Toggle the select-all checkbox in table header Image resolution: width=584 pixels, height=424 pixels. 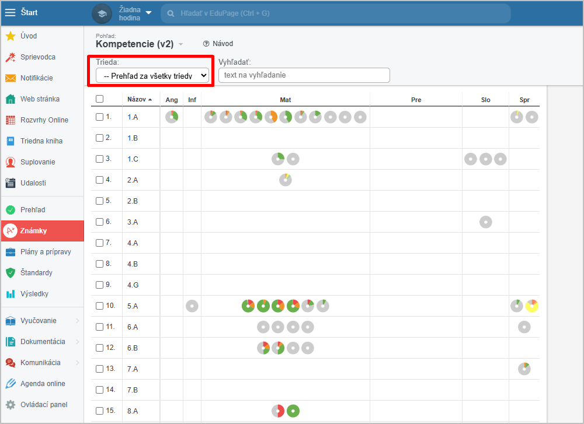click(100, 99)
